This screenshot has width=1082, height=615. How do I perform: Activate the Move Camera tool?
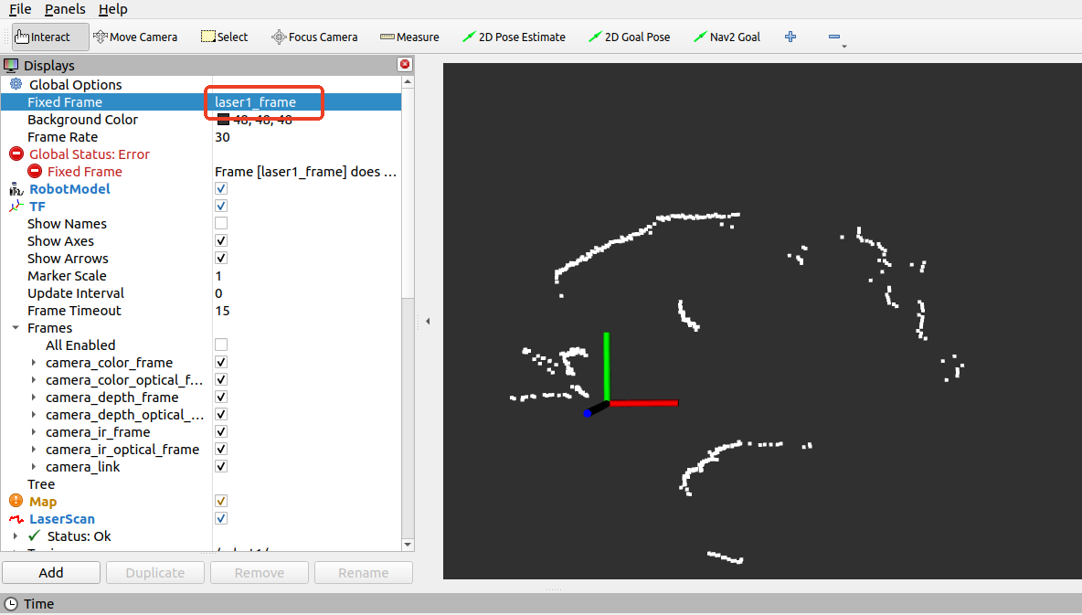click(135, 37)
